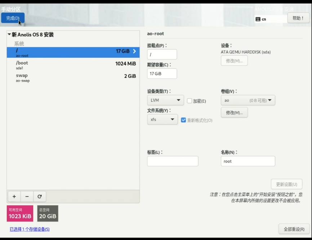The width and height of the screenshot is (312, 240).
Task: Open the 卷组 ao volume group dropdown
Action: [x=248, y=100]
